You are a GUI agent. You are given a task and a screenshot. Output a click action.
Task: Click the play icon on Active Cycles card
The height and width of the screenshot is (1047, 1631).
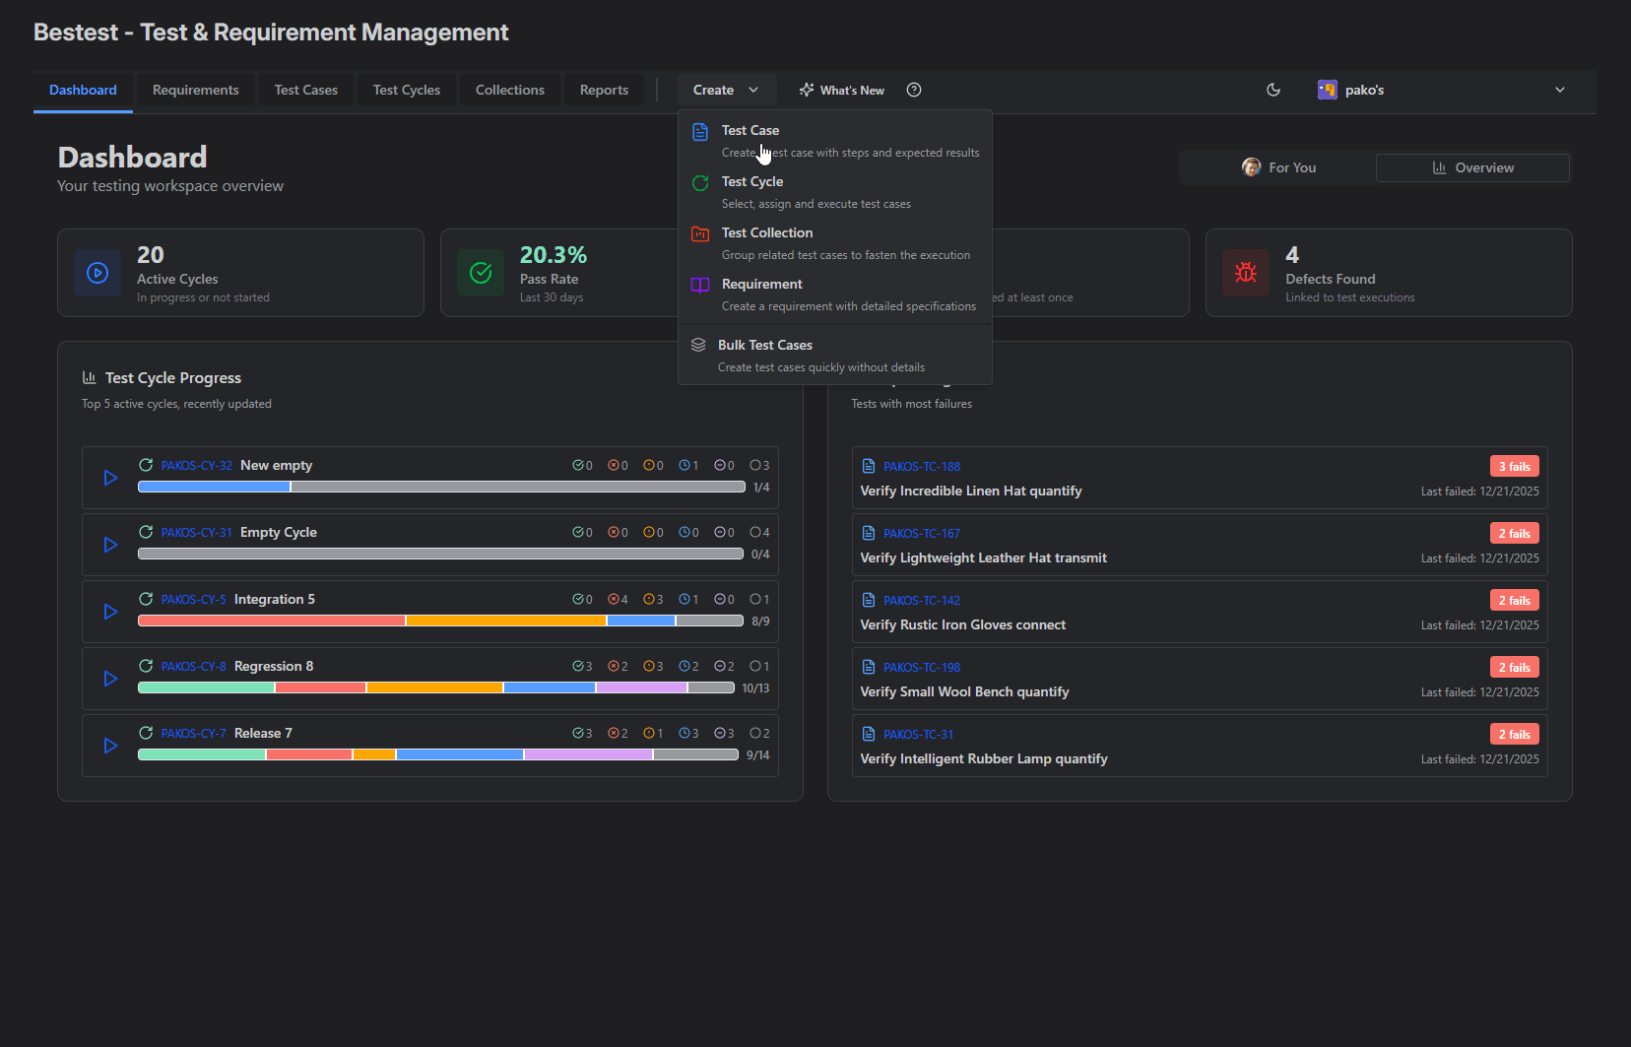coord(98,273)
